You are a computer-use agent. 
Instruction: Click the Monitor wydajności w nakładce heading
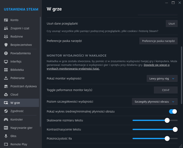click(x=76, y=55)
